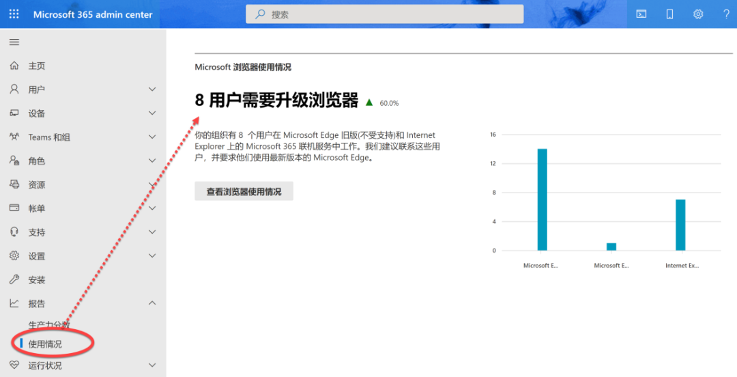Collapse the 报告 section chevron
The height and width of the screenshot is (377, 737).
click(x=151, y=303)
